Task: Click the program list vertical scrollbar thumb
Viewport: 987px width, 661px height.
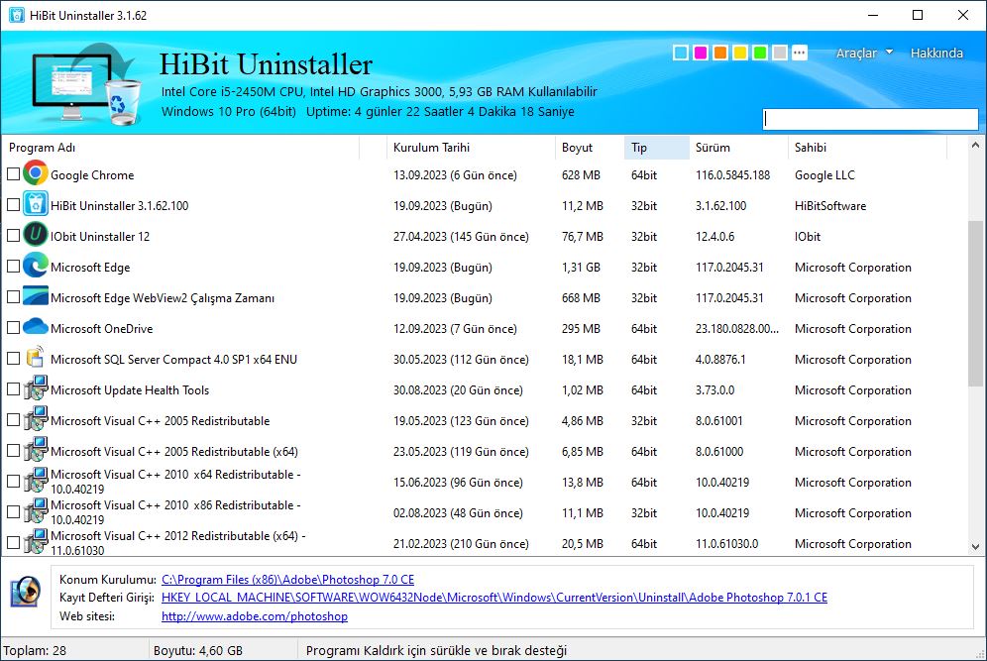Action: [x=976, y=303]
